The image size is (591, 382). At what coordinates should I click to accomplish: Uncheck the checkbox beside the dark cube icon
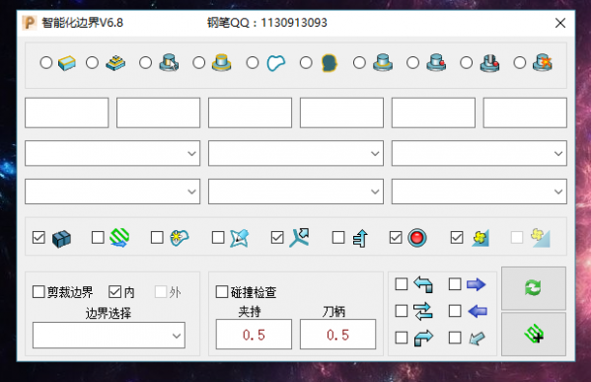click(38, 238)
